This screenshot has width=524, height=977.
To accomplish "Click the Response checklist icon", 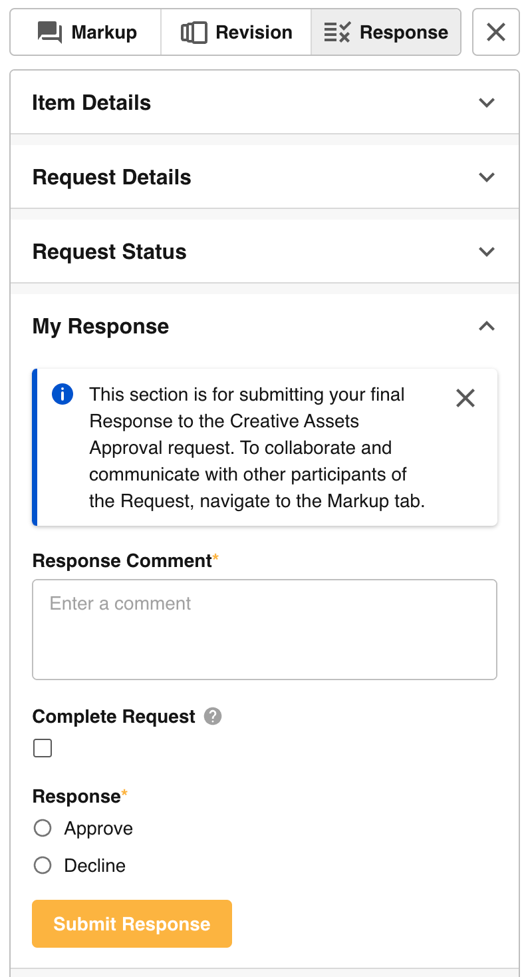I will click(x=336, y=32).
